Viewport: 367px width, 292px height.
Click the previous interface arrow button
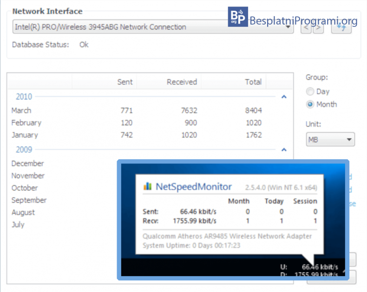[x=306, y=28]
